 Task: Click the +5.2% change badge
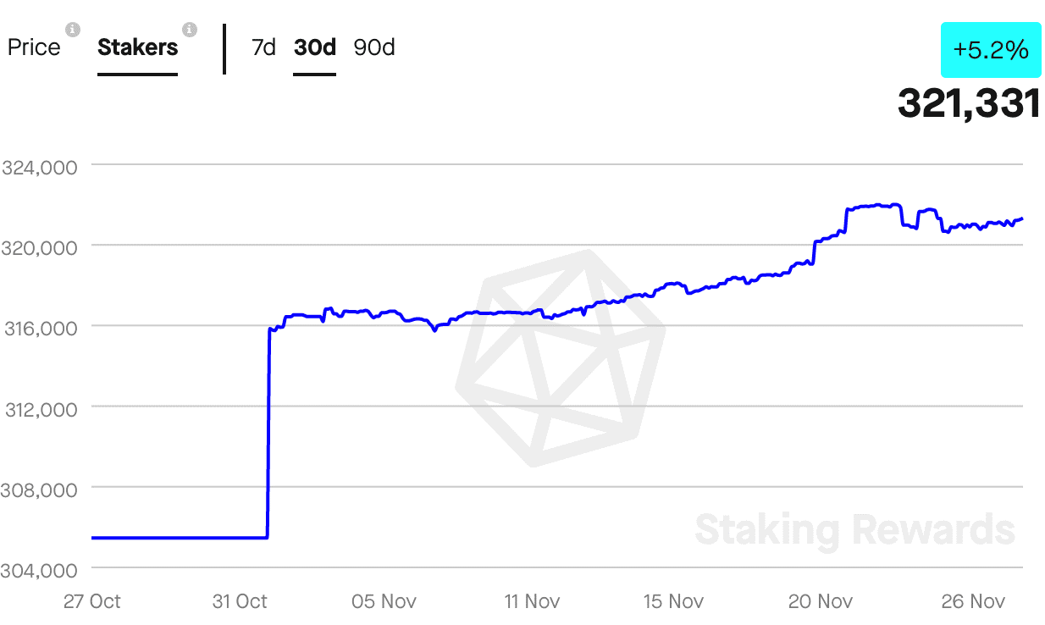(x=991, y=51)
